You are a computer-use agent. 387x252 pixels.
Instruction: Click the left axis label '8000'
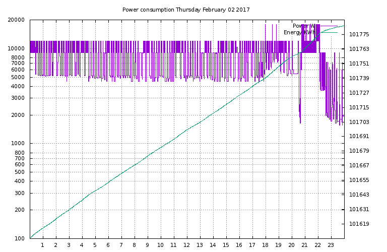(18, 57)
